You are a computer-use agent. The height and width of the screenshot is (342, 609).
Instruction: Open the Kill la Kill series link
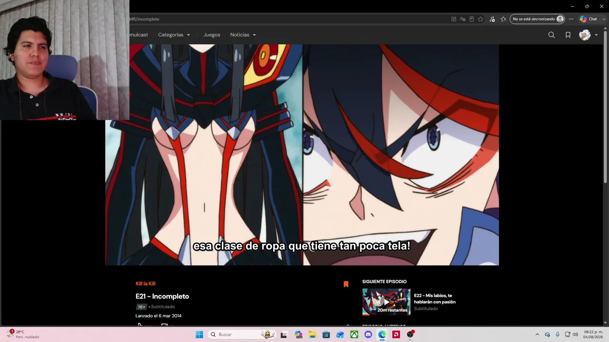(146, 284)
